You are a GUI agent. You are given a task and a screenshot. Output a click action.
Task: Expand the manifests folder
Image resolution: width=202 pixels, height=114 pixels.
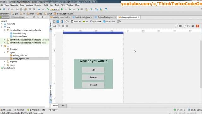[x=2, y=24]
